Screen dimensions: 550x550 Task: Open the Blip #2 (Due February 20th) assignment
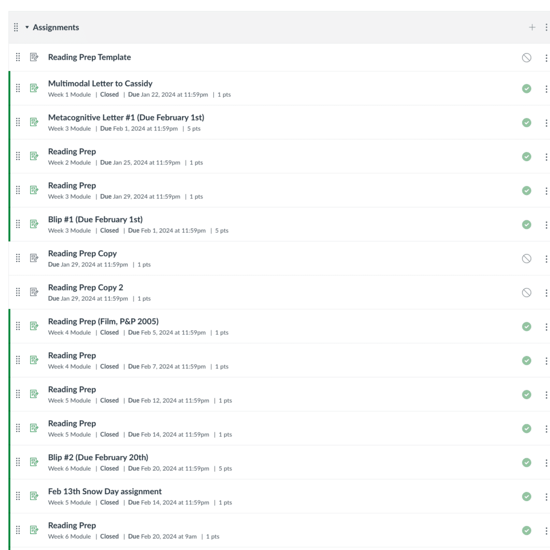[98, 457]
